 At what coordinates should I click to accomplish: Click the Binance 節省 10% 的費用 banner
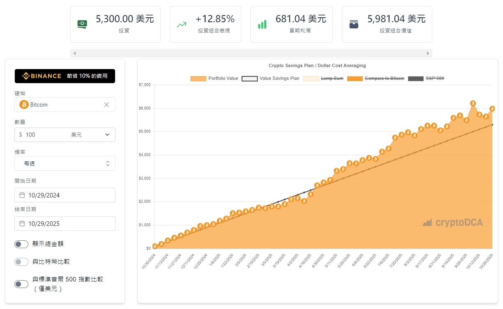[65, 76]
